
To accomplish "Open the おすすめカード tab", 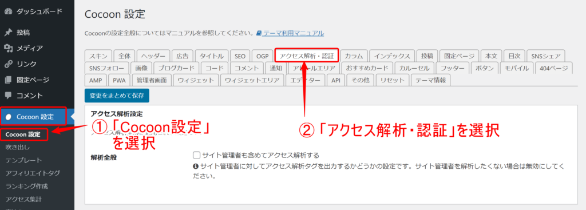I will pos(367,68).
